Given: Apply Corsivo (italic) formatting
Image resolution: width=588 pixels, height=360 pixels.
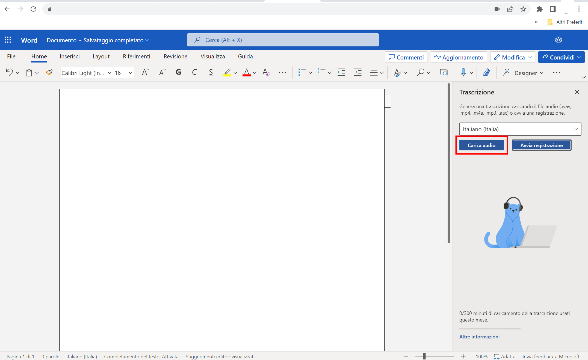Looking at the screenshot, I should click(194, 72).
